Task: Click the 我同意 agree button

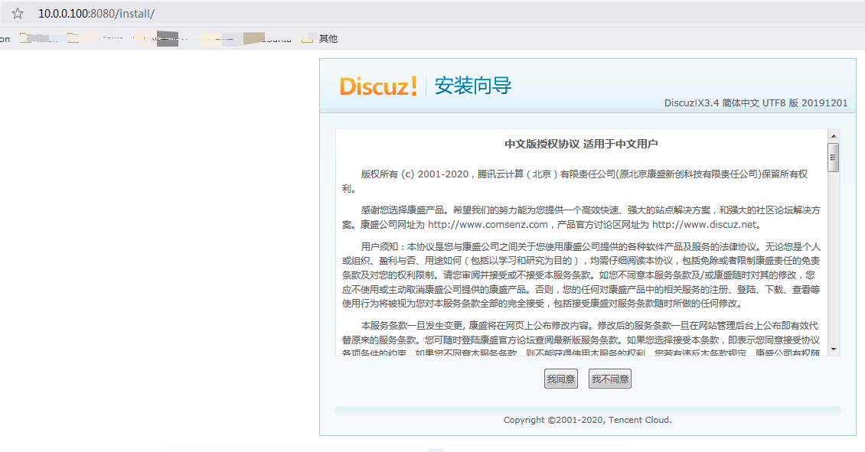Action: pyautogui.click(x=560, y=379)
